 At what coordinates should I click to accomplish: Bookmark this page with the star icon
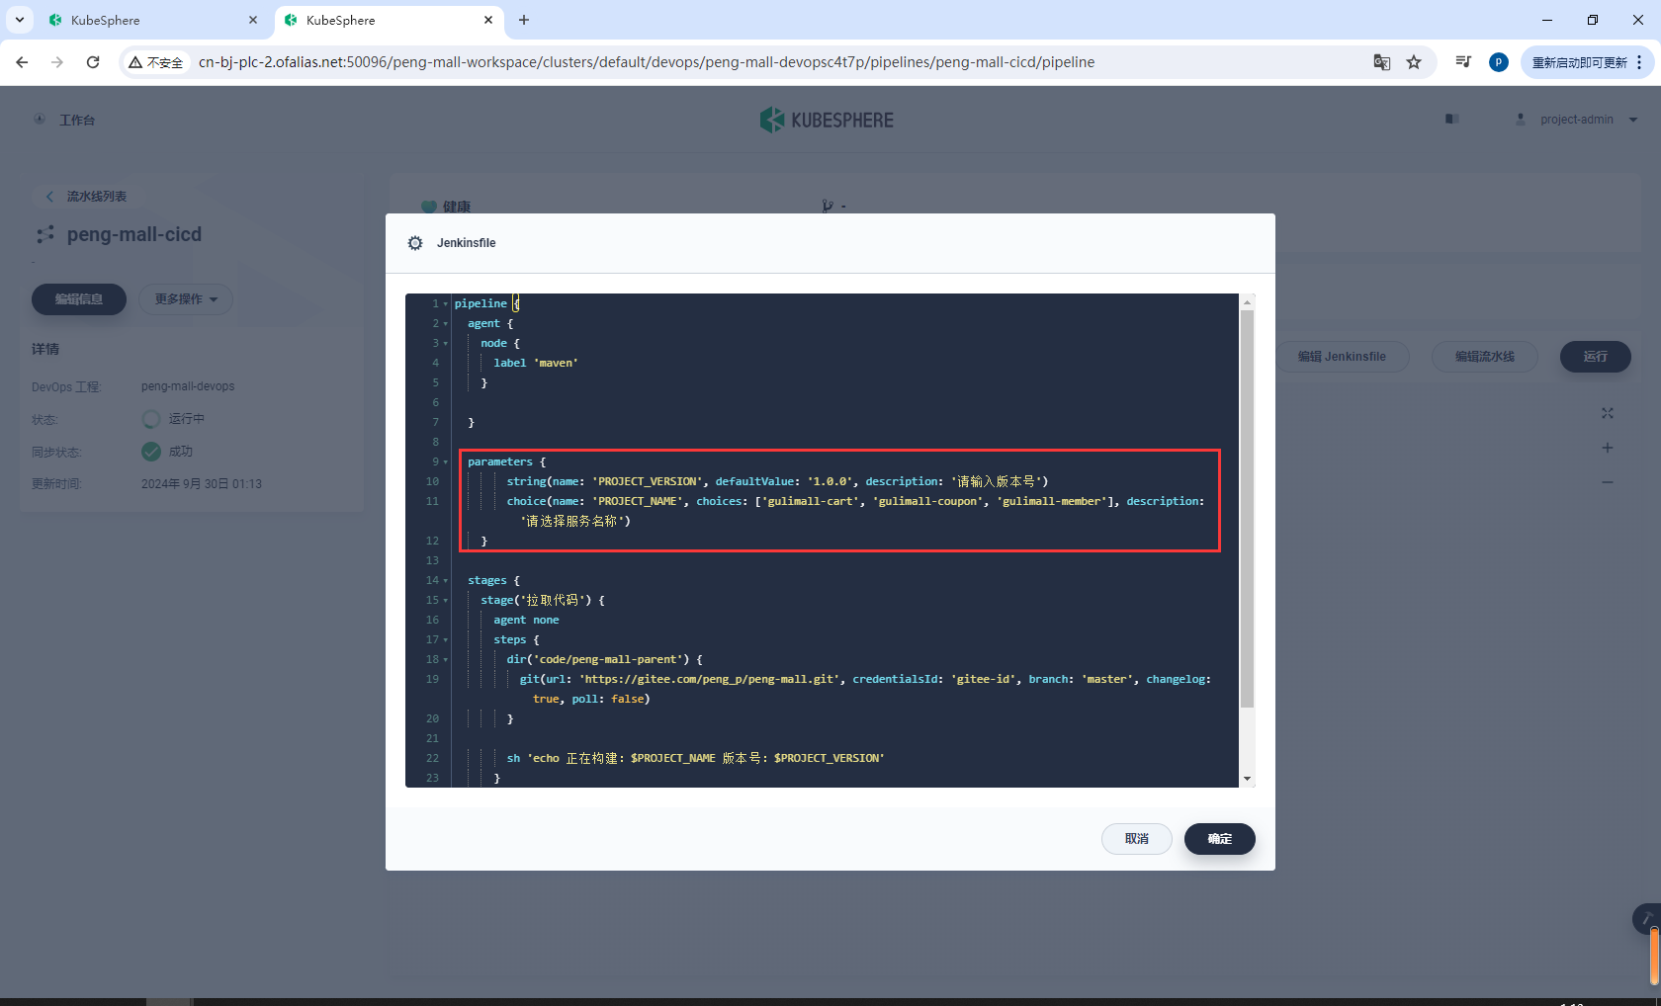(x=1414, y=62)
